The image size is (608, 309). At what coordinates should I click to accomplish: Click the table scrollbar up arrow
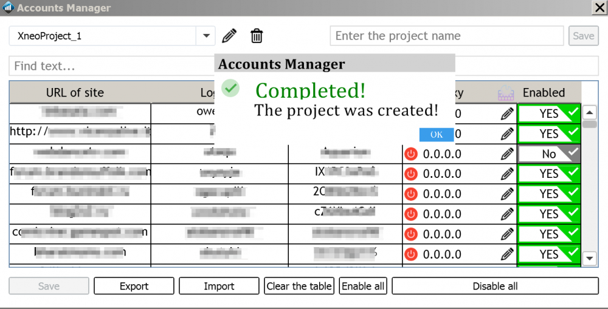click(589, 113)
